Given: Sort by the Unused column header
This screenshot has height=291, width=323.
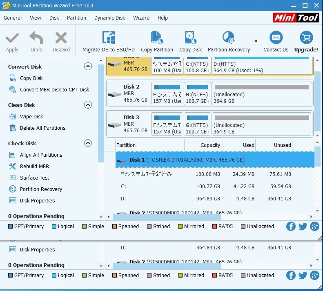Looking at the screenshot, I should click(x=274, y=145).
